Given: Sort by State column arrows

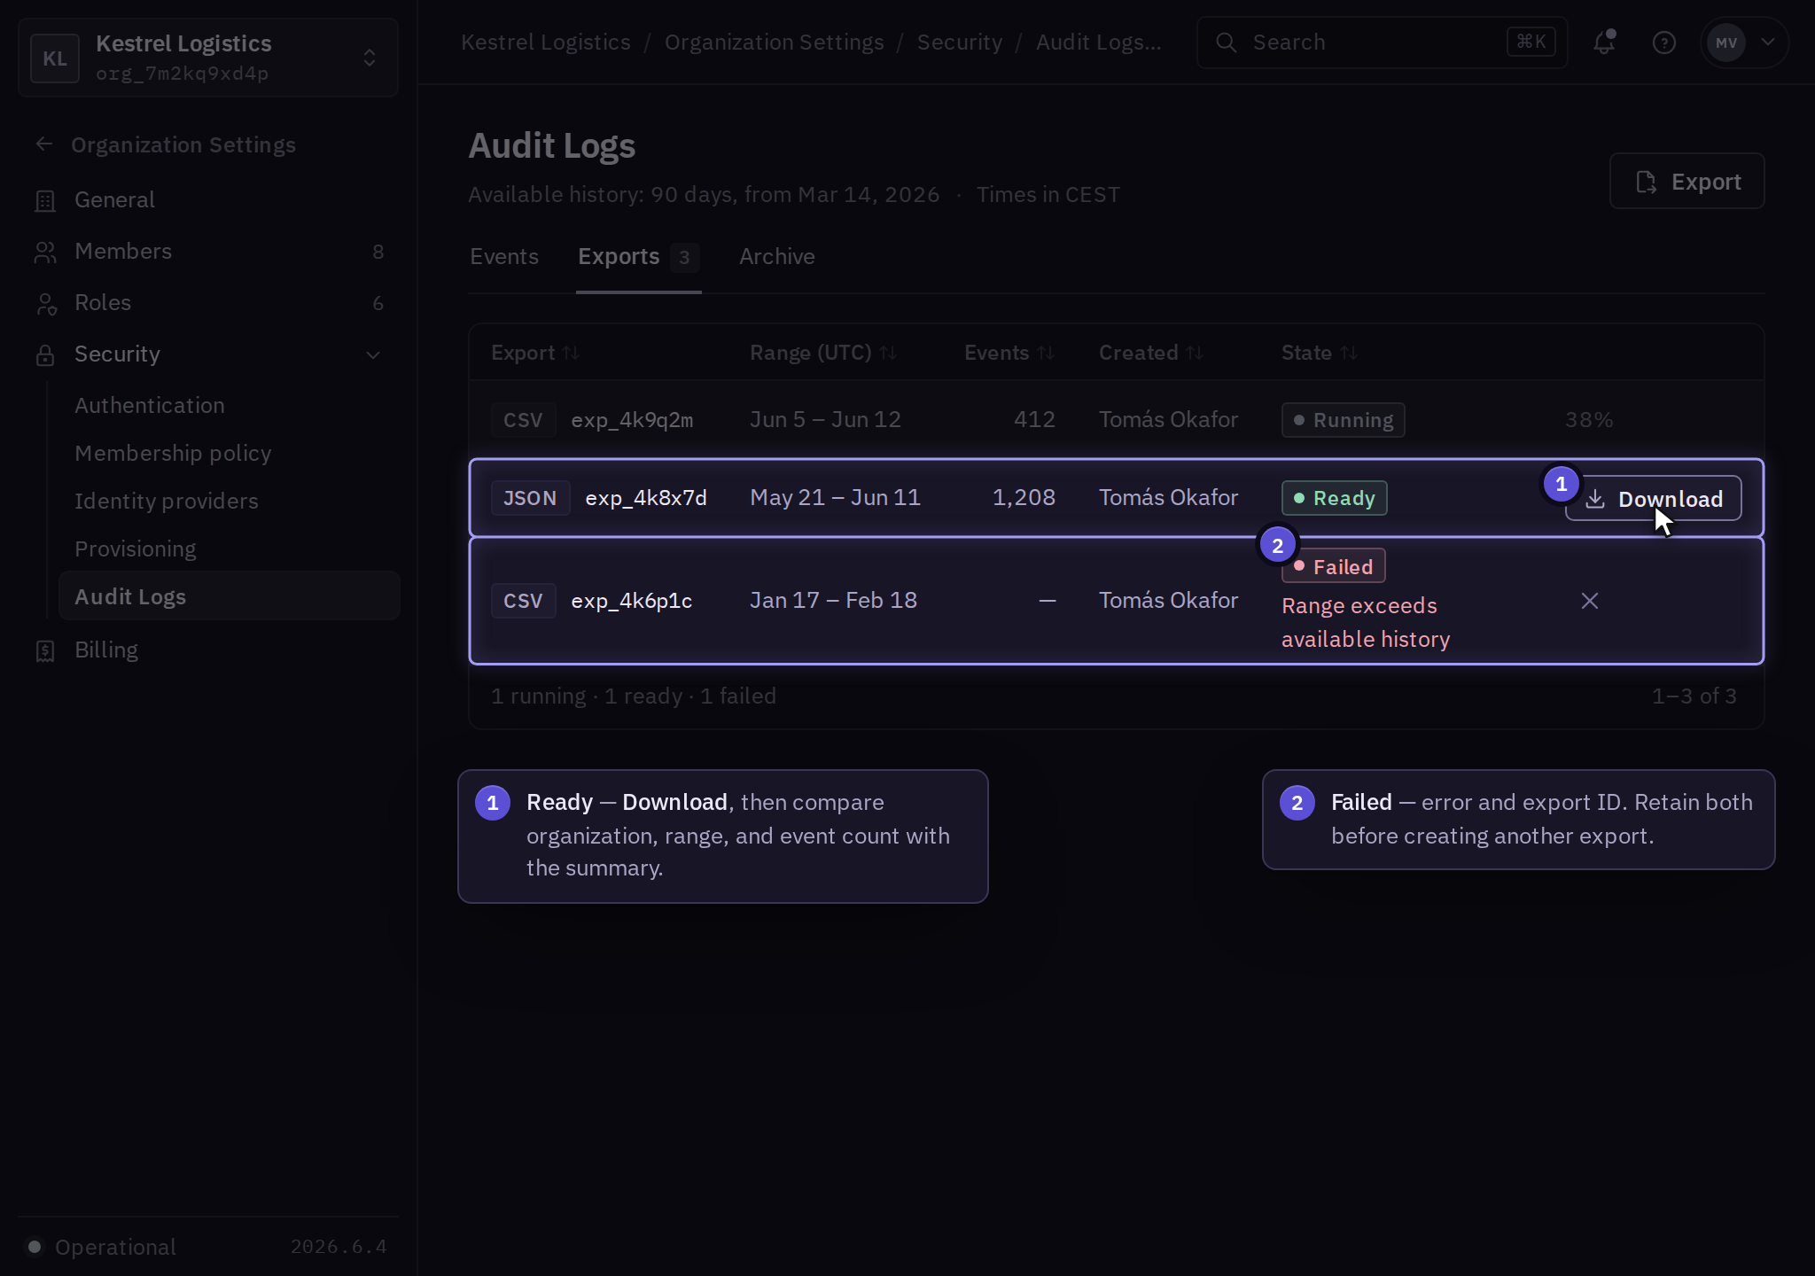Looking at the screenshot, I should (1349, 353).
